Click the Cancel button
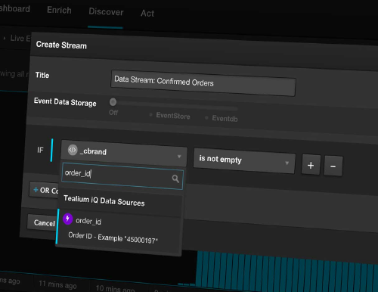The width and height of the screenshot is (378, 292). coord(43,222)
